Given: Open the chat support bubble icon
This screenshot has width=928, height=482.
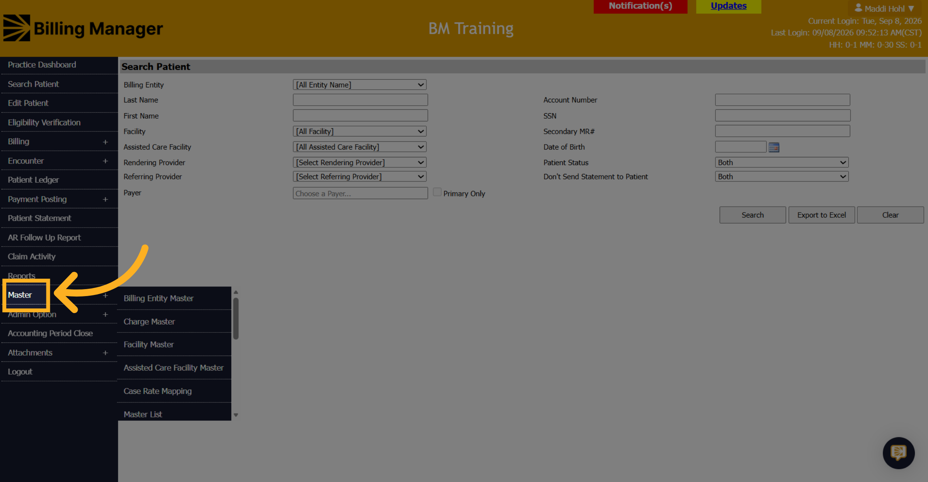Looking at the screenshot, I should pos(898,453).
